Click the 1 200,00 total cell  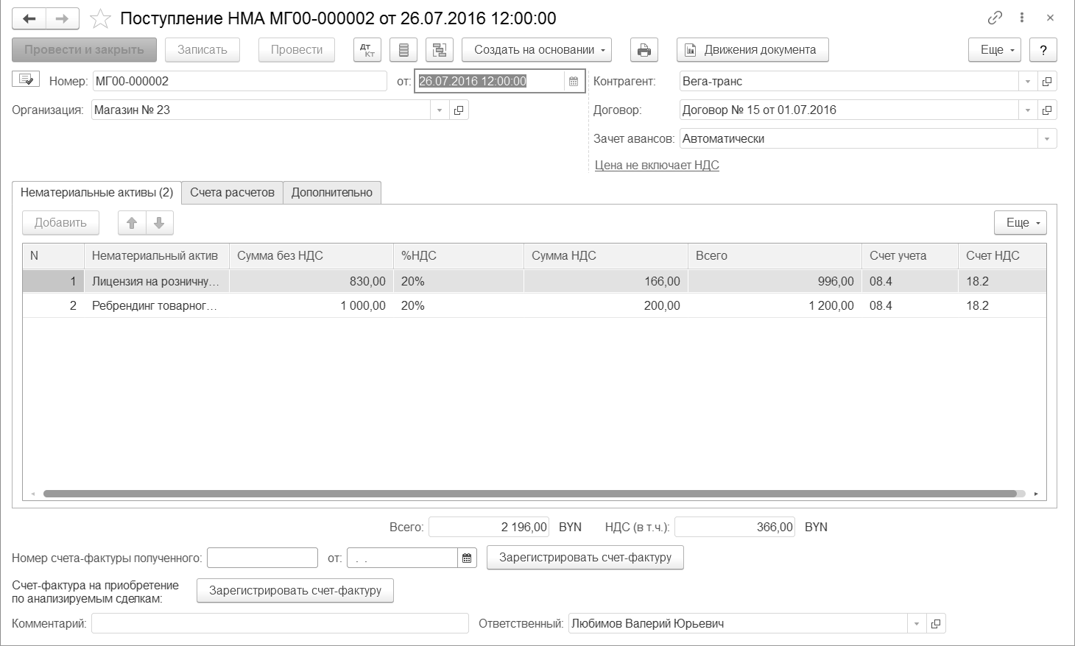[775, 306]
